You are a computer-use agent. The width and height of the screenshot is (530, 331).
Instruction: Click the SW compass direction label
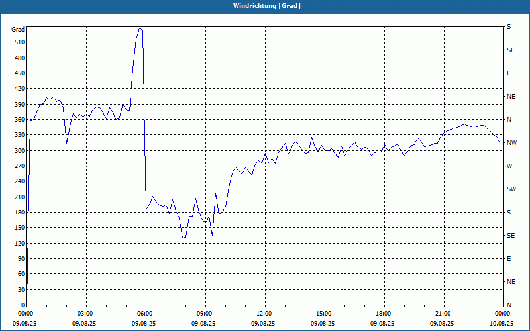pyautogui.click(x=511, y=189)
